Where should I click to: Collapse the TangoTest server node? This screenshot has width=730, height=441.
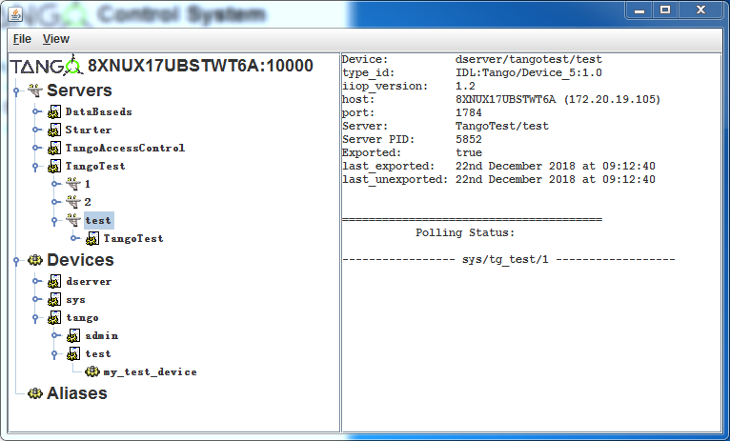pos(36,167)
